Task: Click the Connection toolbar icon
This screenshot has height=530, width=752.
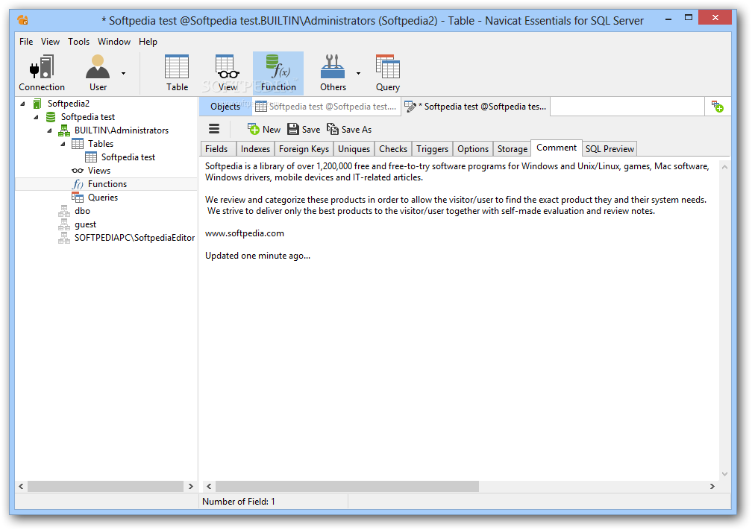Action: [x=42, y=73]
